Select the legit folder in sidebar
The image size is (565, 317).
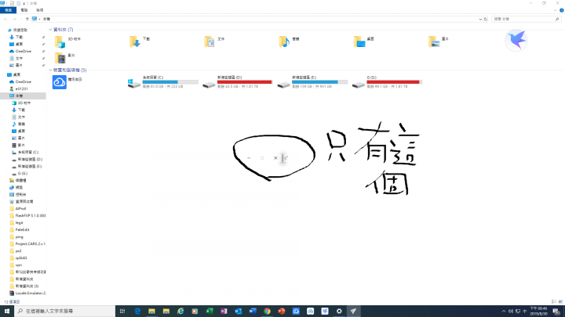pos(19,223)
